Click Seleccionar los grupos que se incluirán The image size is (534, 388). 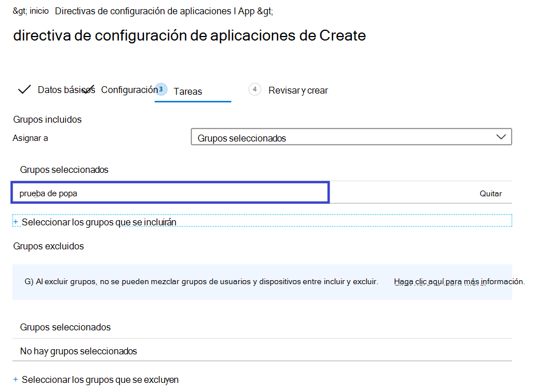(x=99, y=223)
